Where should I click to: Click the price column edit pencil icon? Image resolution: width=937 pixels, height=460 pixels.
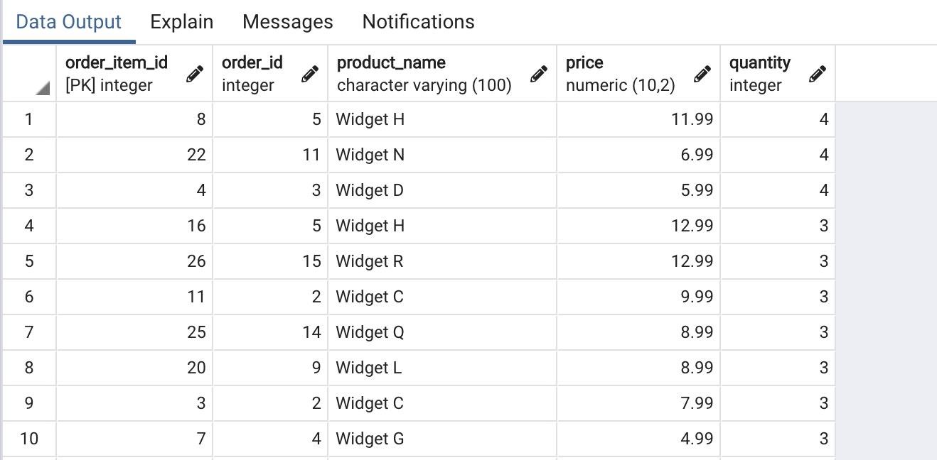702,74
